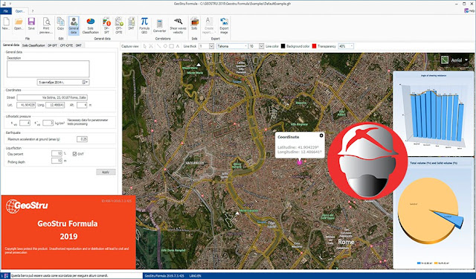Click the Apply button
The height and width of the screenshot is (279, 476).
point(106,172)
